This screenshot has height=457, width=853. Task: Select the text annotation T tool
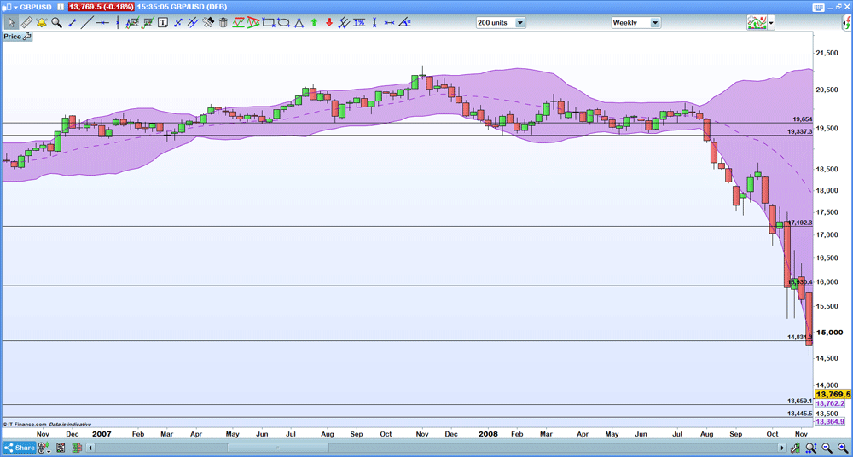[x=163, y=23]
